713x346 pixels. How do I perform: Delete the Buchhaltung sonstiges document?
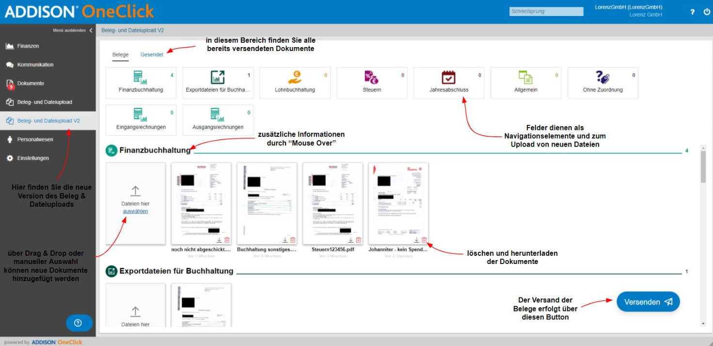coord(293,240)
